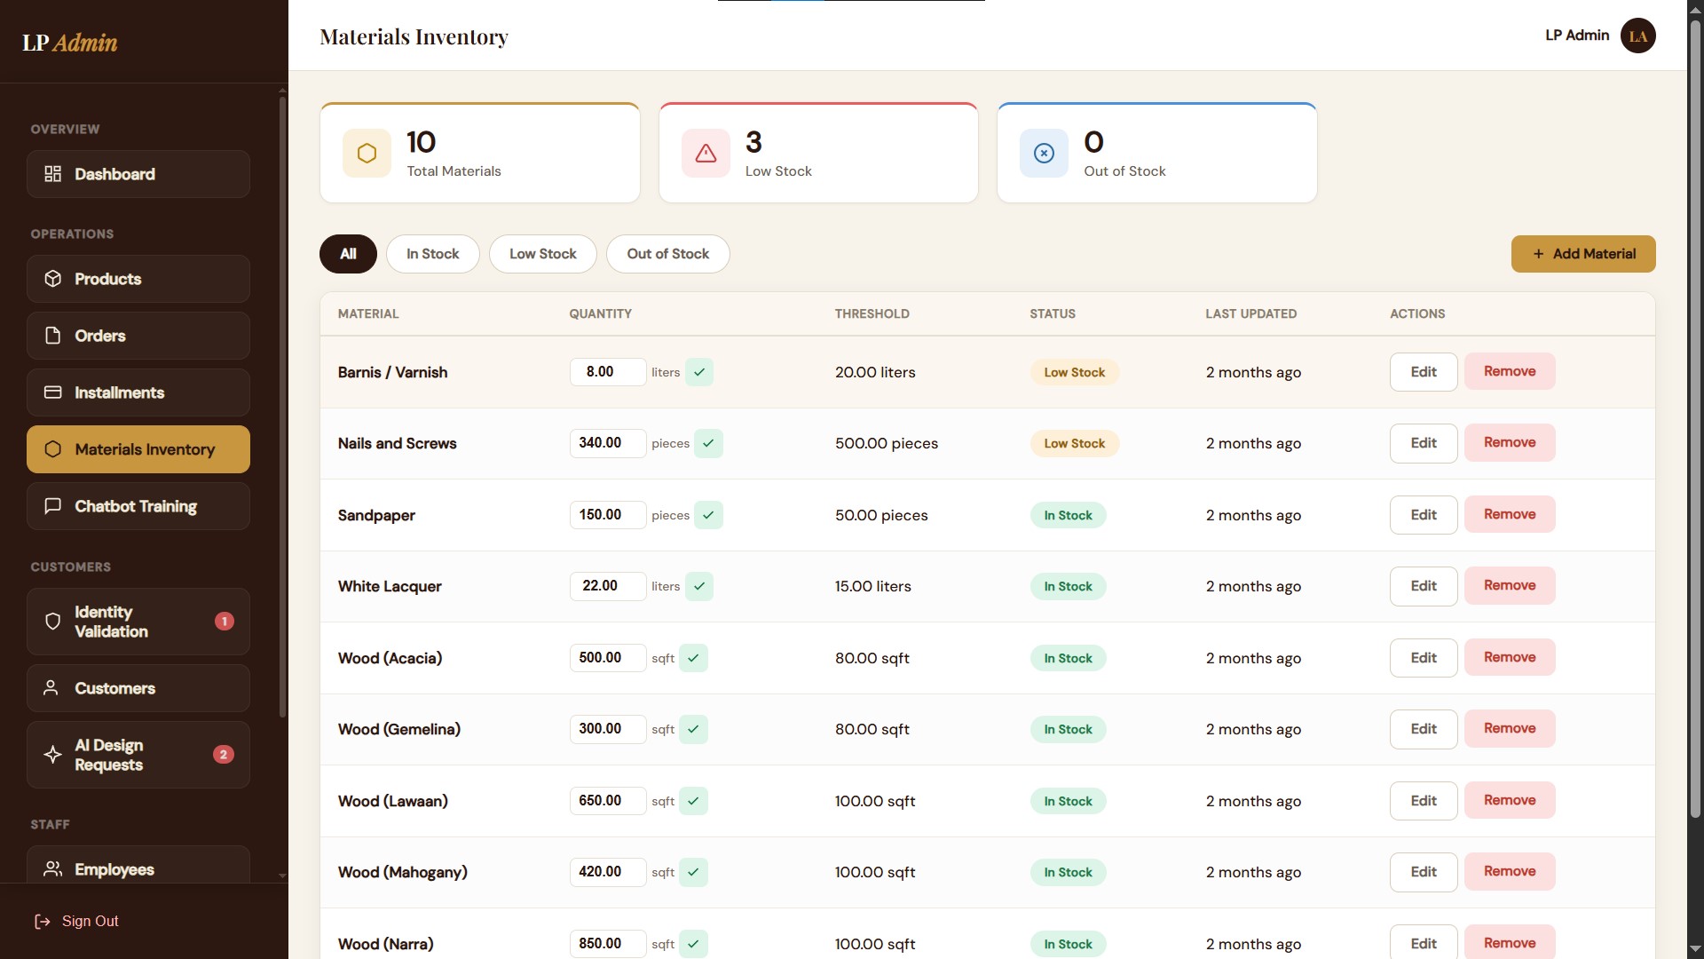This screenshot has width=1704, height=959.
Task: Click the Chatbot Training speech-bubble icon
Action: coord(53,506)
